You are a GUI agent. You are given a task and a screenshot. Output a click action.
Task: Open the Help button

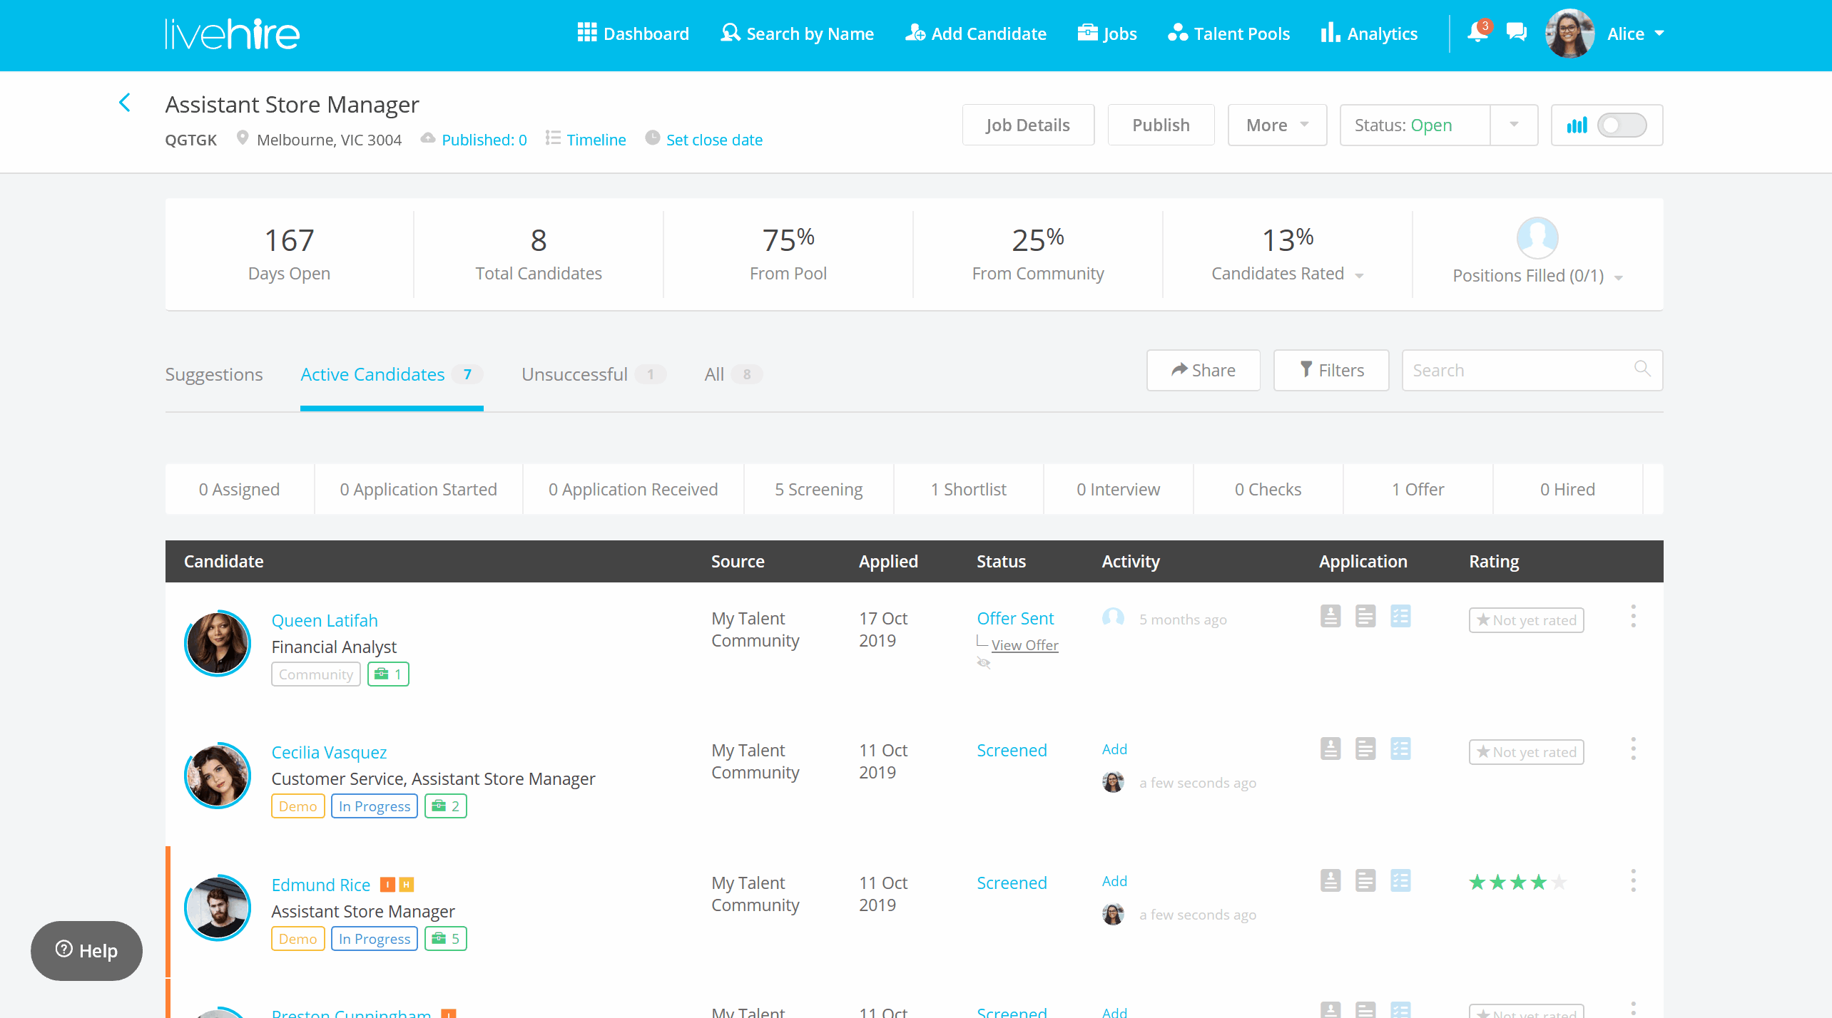pos(86,950)
